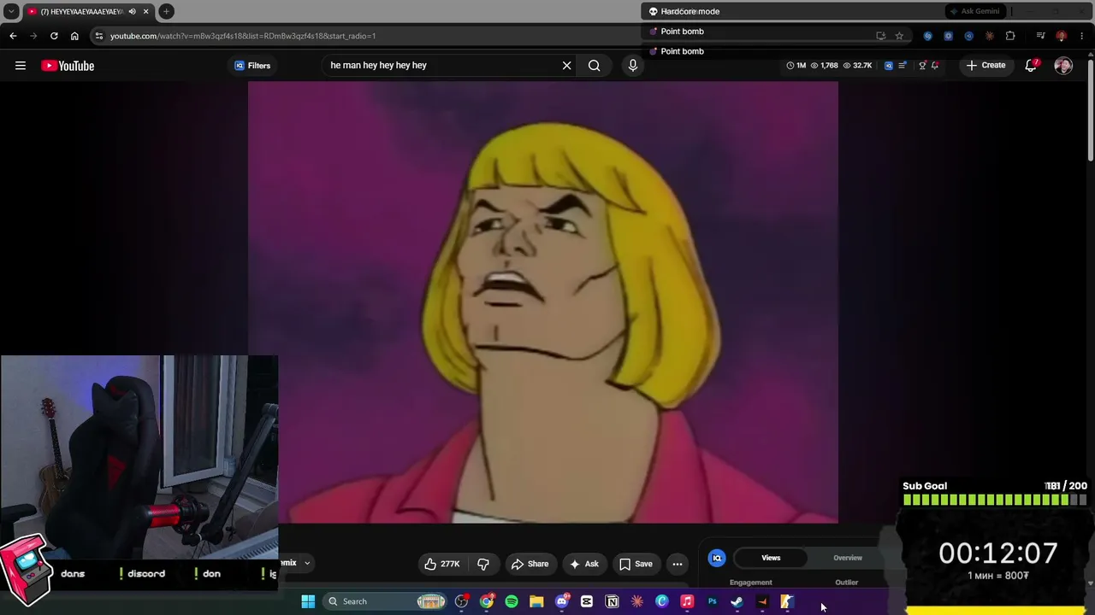Open the browser home page
Viewport: 1095px width, 615px height.
pyautogui.click(x=74, y=36)
